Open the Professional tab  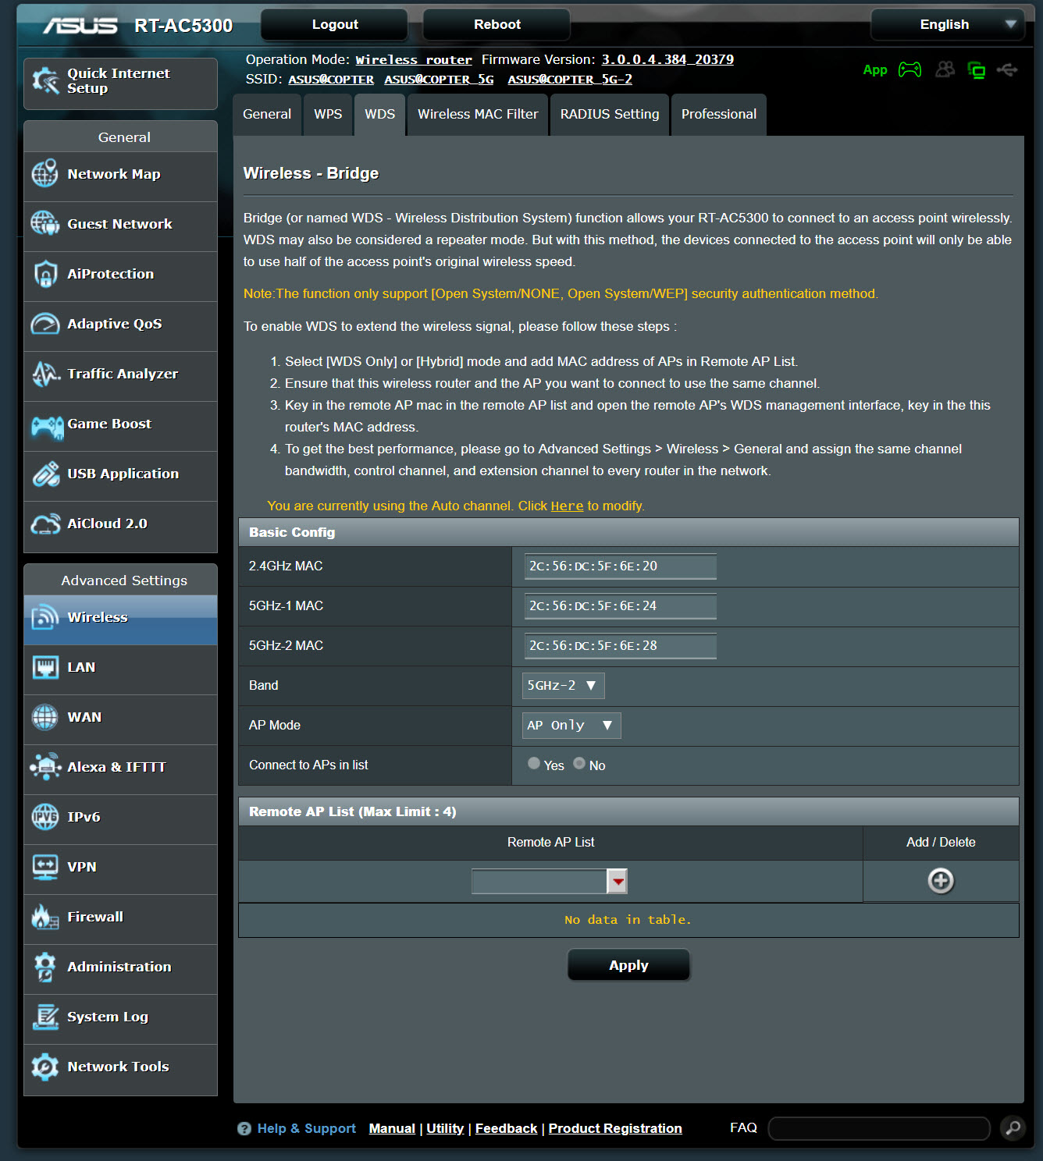pyautogui.click(x=719, y=115)
